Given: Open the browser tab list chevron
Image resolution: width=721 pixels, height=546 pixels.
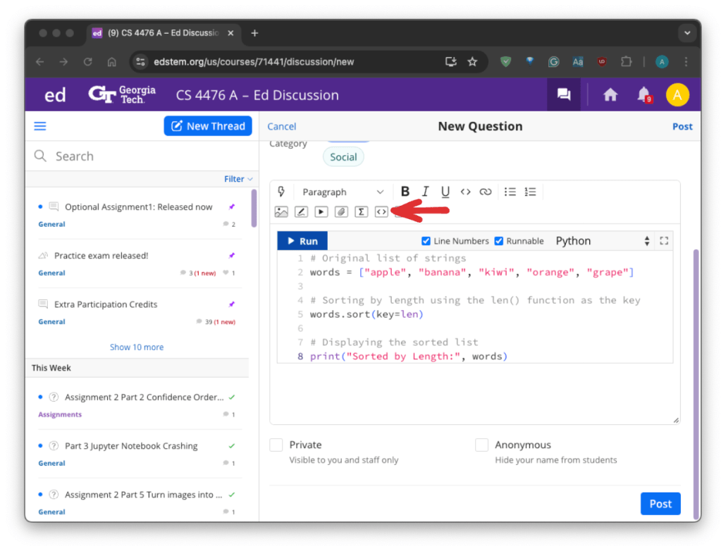Looking at the screenshot, I should 687,33.
